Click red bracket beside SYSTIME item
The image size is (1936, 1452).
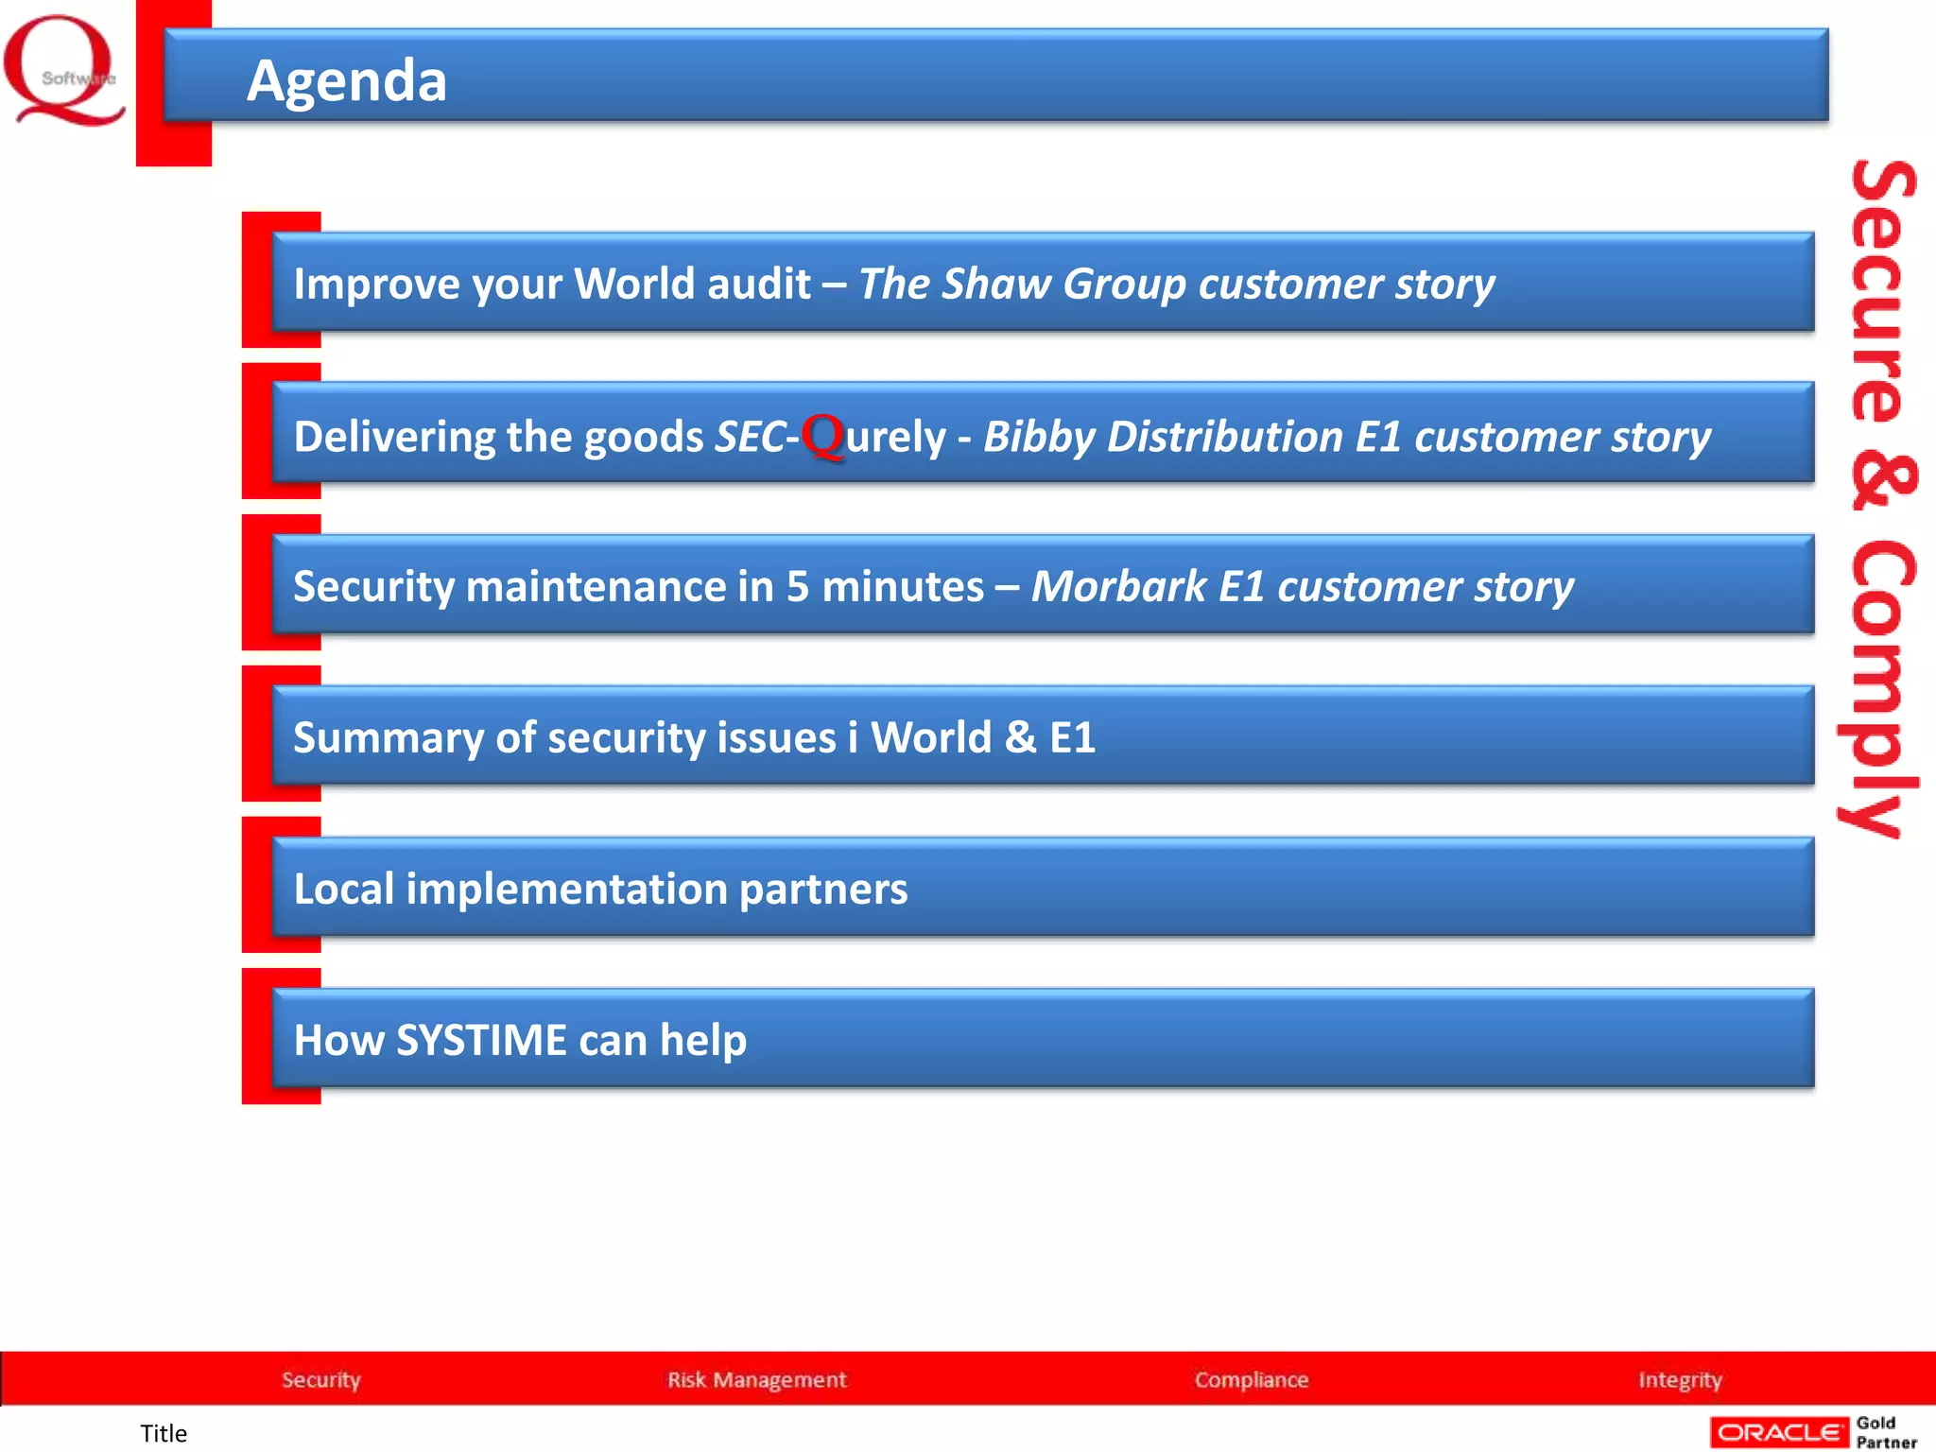[255, 1037]
